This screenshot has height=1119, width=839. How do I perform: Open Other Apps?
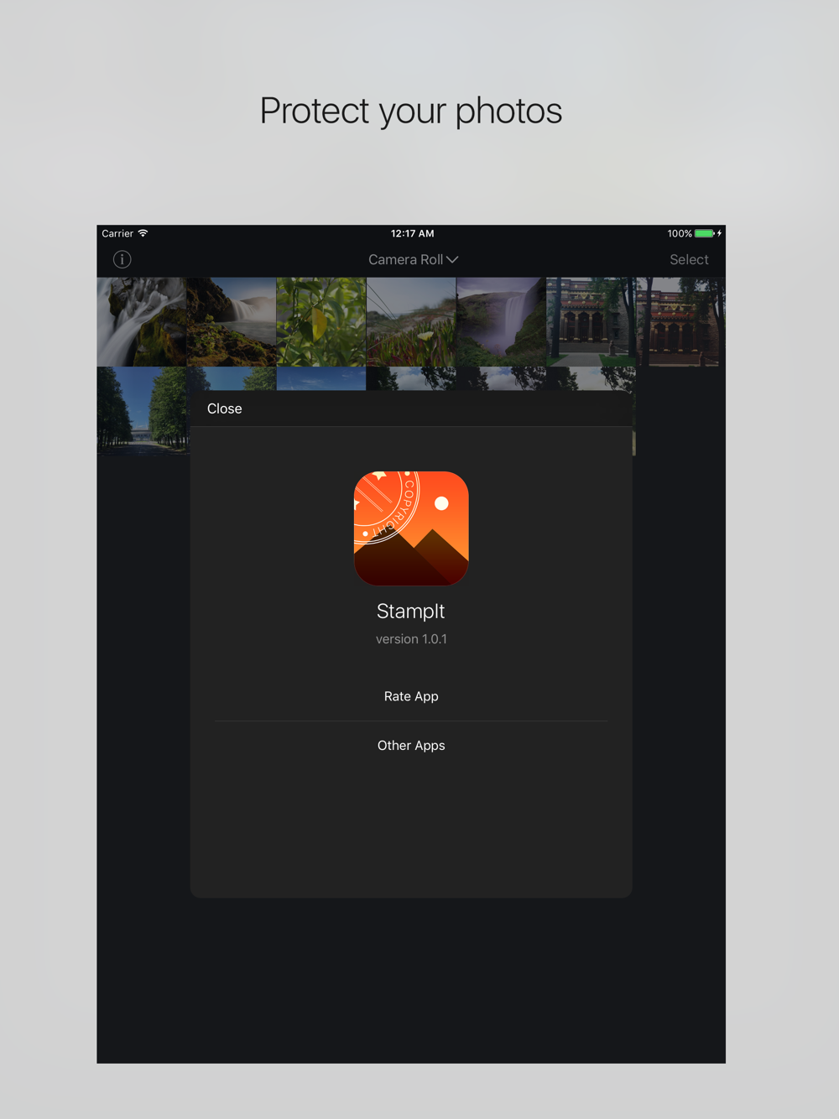pos(411,746)
